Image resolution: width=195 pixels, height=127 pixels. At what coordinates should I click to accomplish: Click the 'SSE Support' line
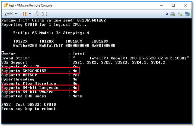(x=83, y=62)
